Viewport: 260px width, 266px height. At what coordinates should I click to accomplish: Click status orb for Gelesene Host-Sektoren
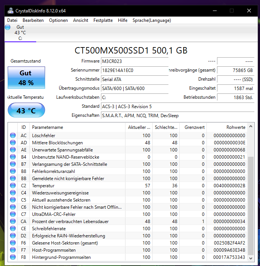pos(13,243)
